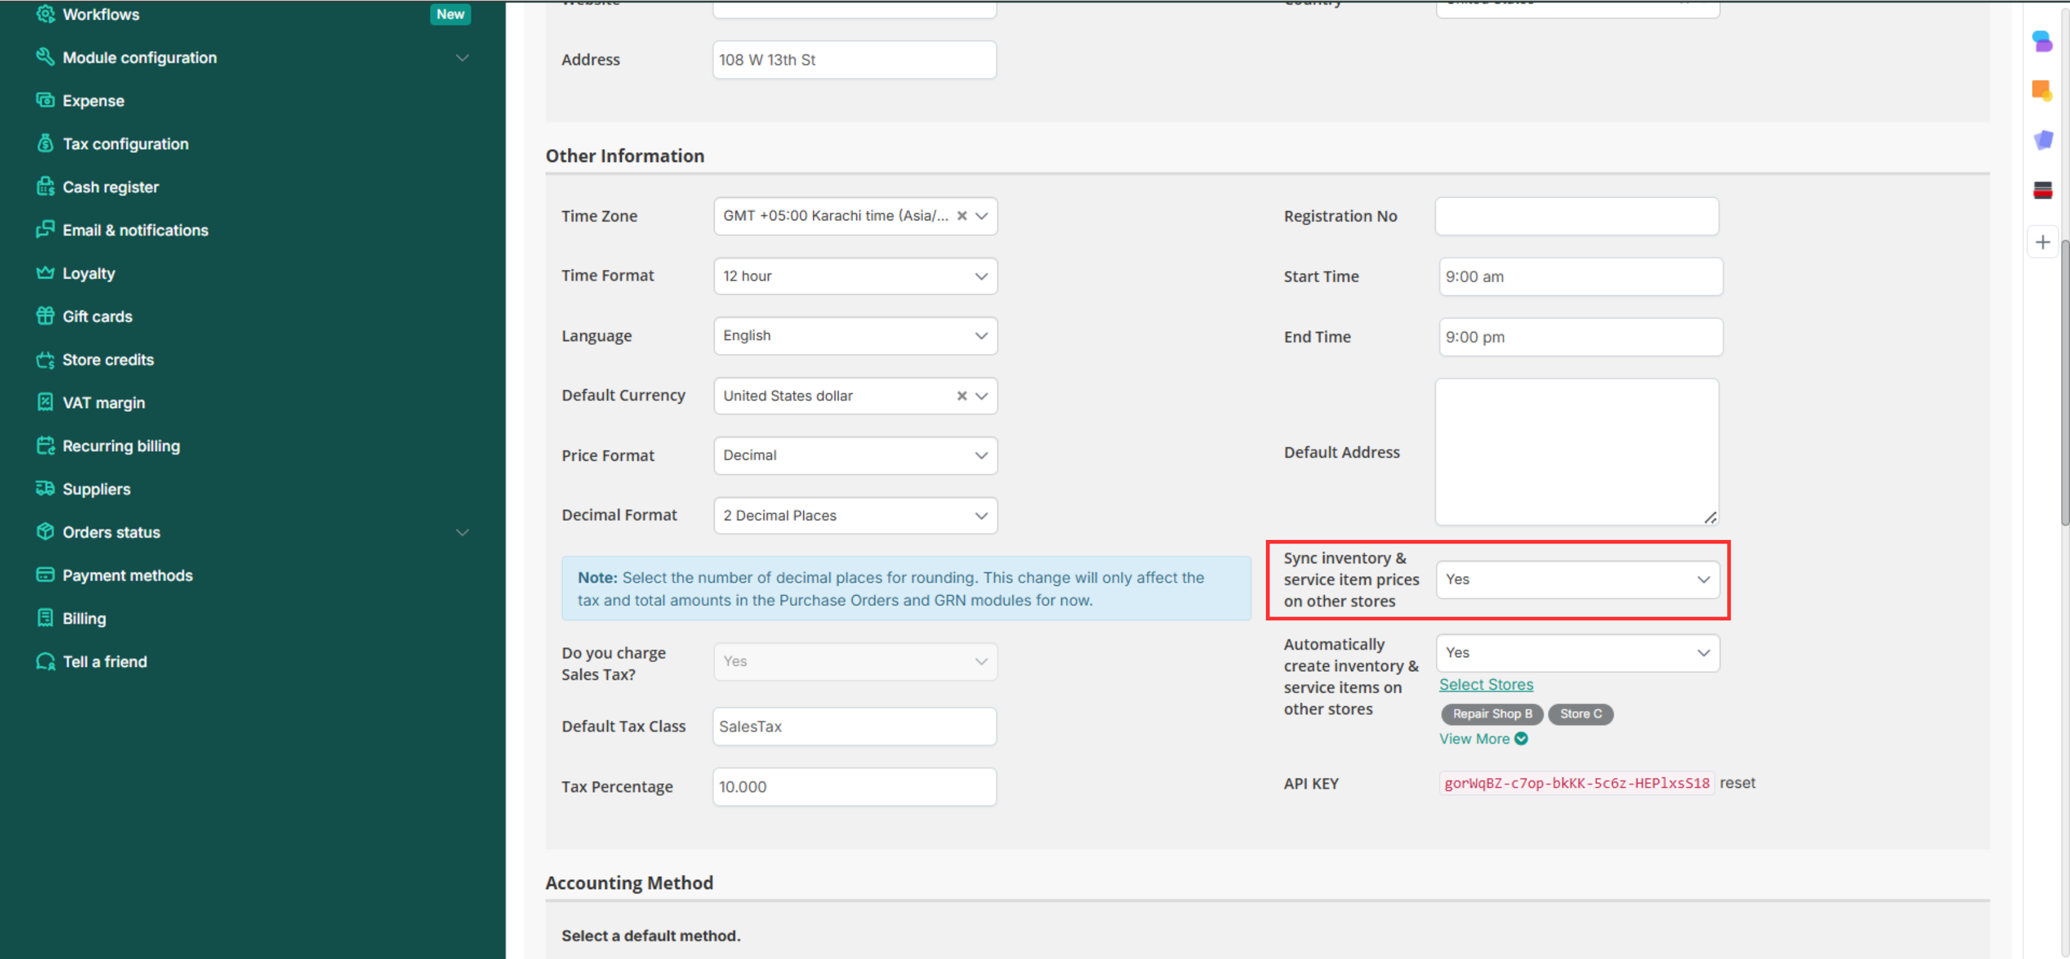Click the Registration No input field
This screenshot has width=2070, height=959.
pos(1577,216)
